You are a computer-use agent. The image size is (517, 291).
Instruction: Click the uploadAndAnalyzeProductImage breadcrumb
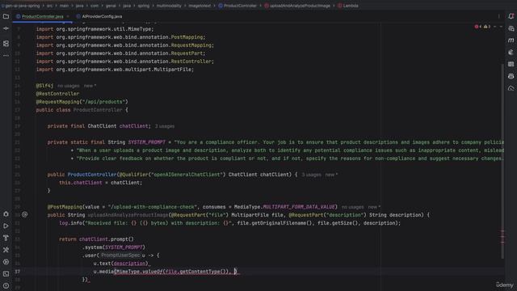click(297, 6)
